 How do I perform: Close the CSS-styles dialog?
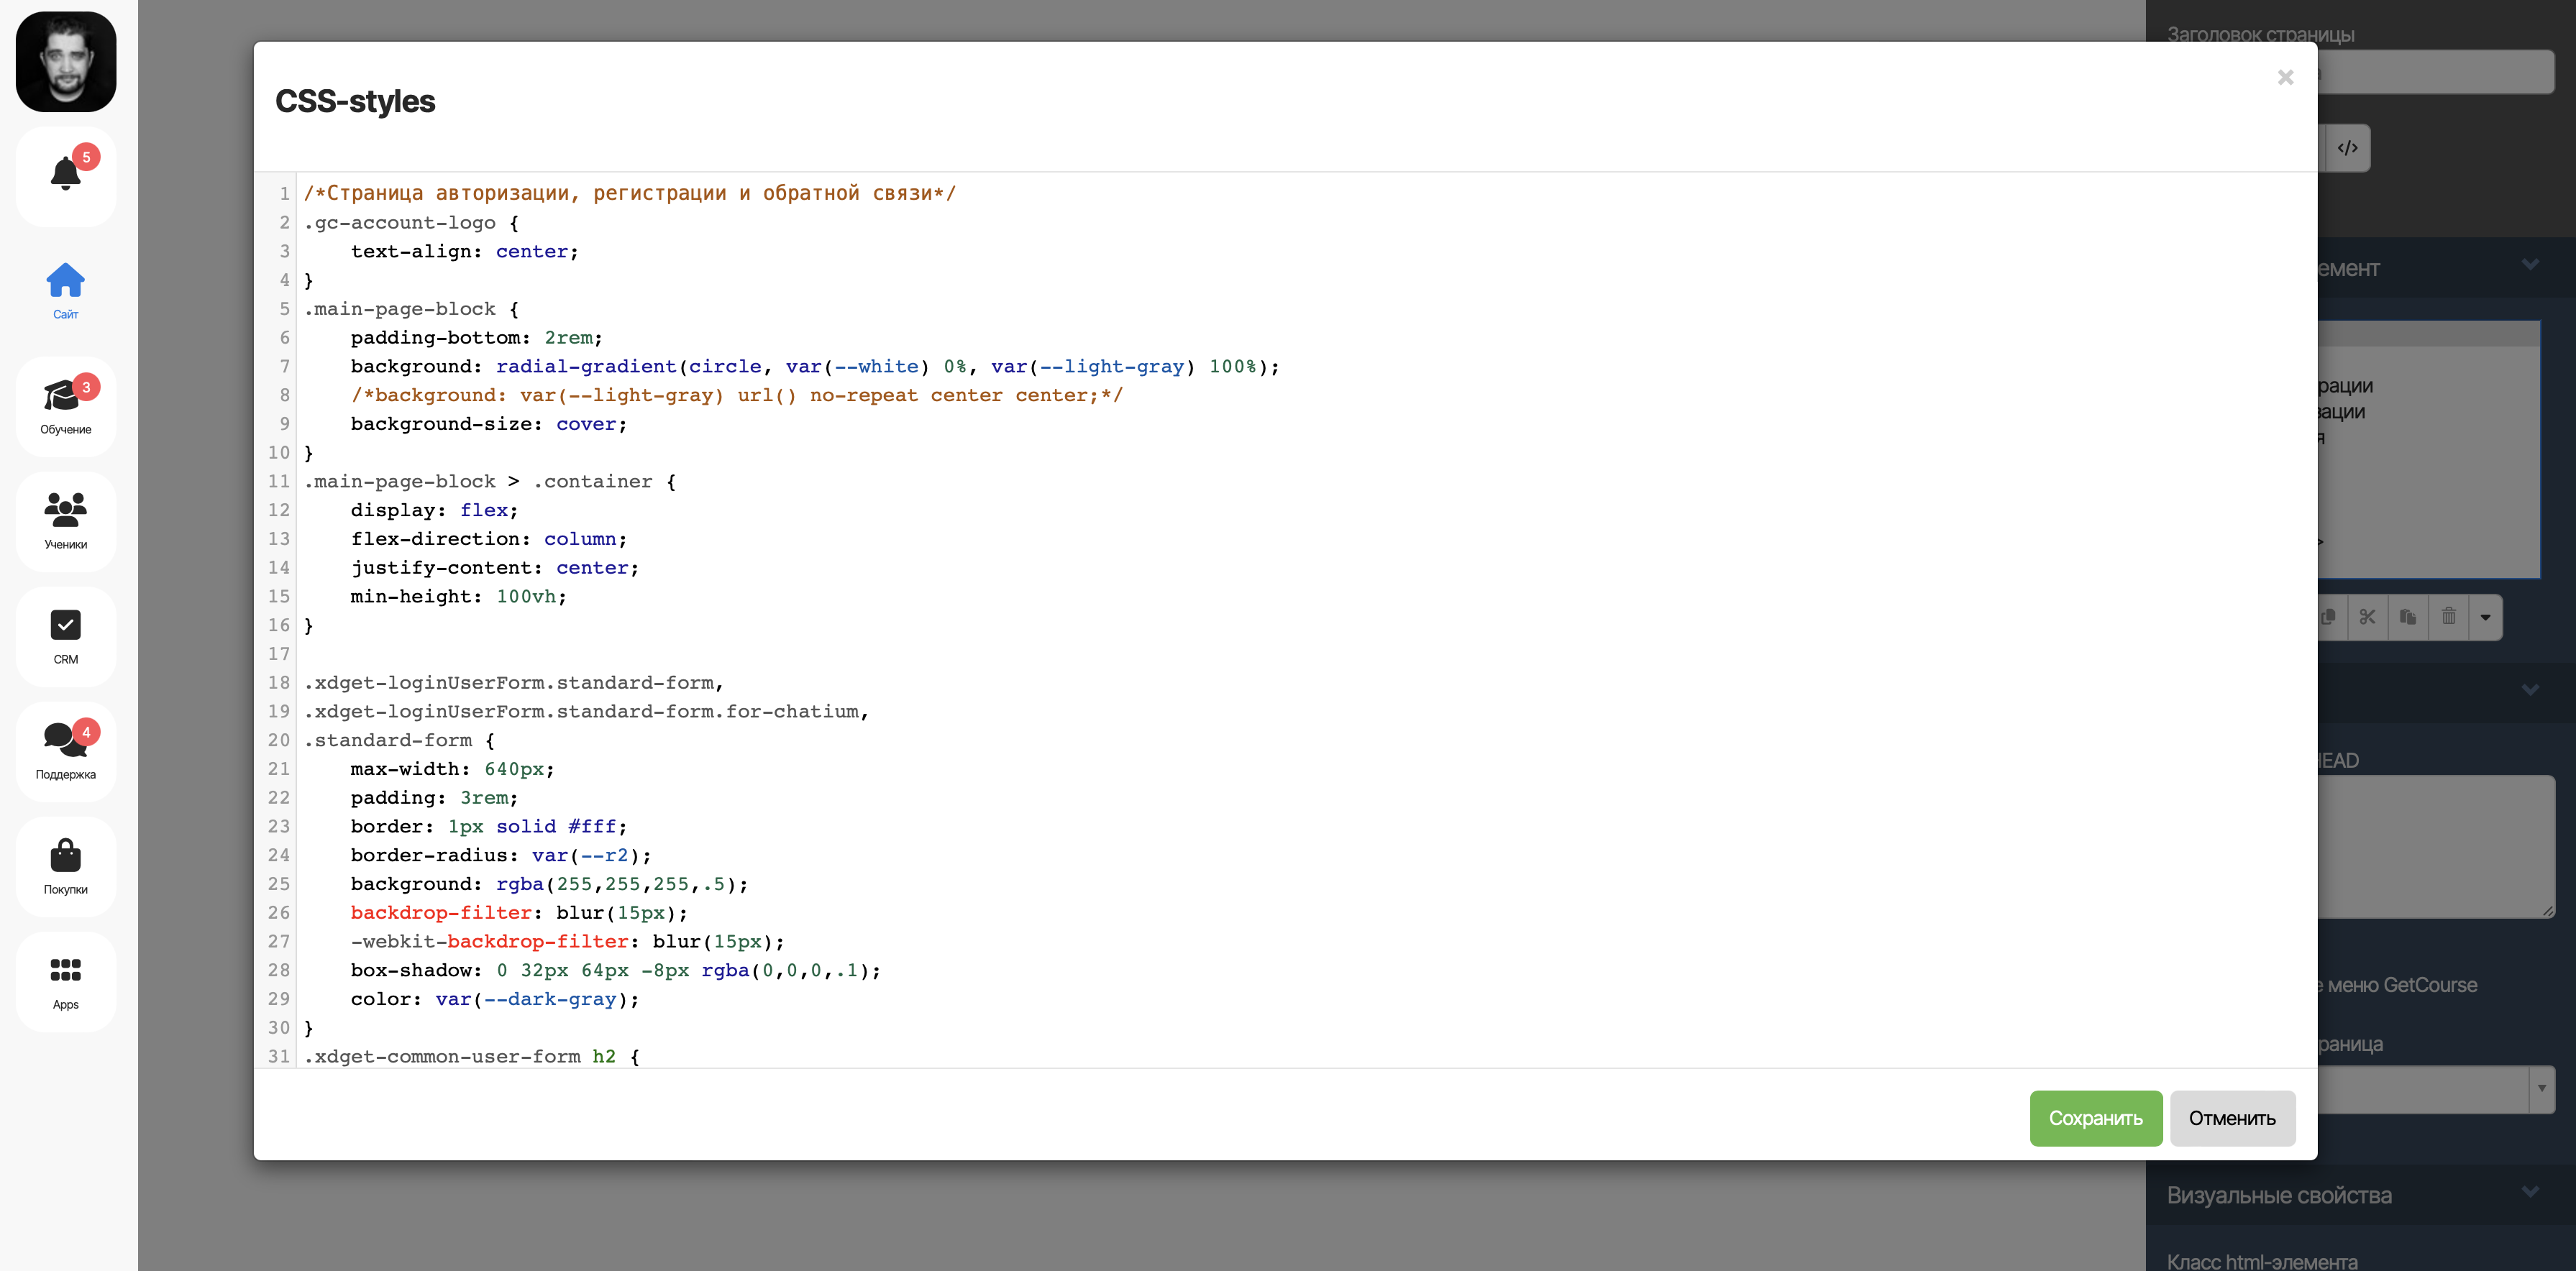tap(2285, 77)
